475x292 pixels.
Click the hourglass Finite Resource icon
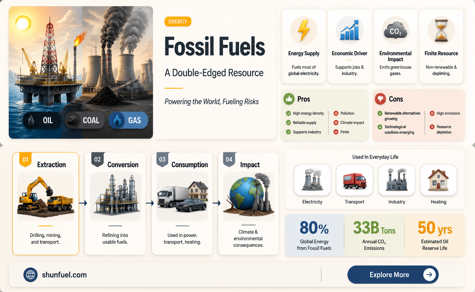pyautogui.click(x=441, y=30)
